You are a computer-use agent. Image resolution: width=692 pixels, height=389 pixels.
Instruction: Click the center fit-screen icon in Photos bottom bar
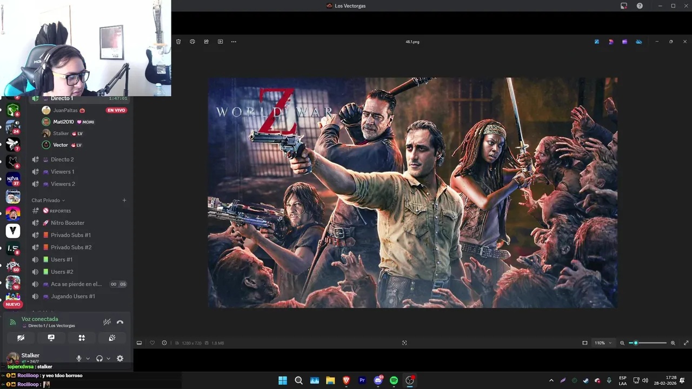404,343
